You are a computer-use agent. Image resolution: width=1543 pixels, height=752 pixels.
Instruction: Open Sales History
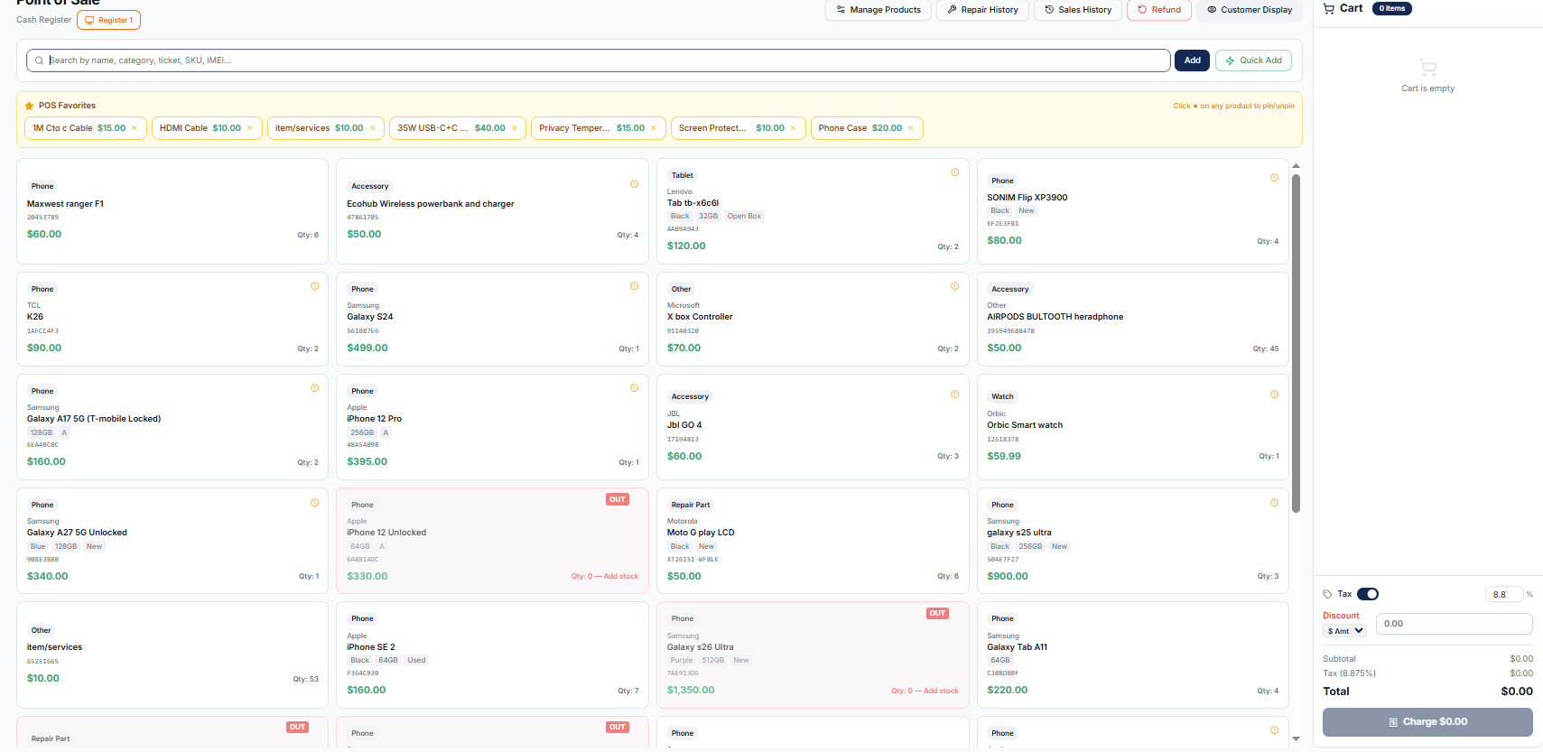[1078, 10]
